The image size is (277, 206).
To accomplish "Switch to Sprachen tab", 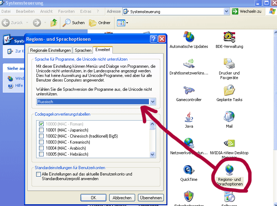I will click(83, 50).
